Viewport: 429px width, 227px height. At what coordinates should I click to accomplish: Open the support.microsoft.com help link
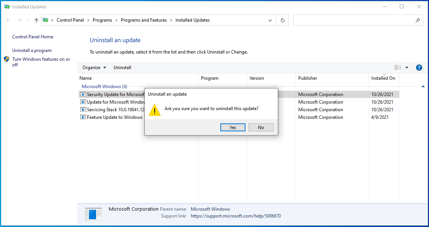(236, 216)
